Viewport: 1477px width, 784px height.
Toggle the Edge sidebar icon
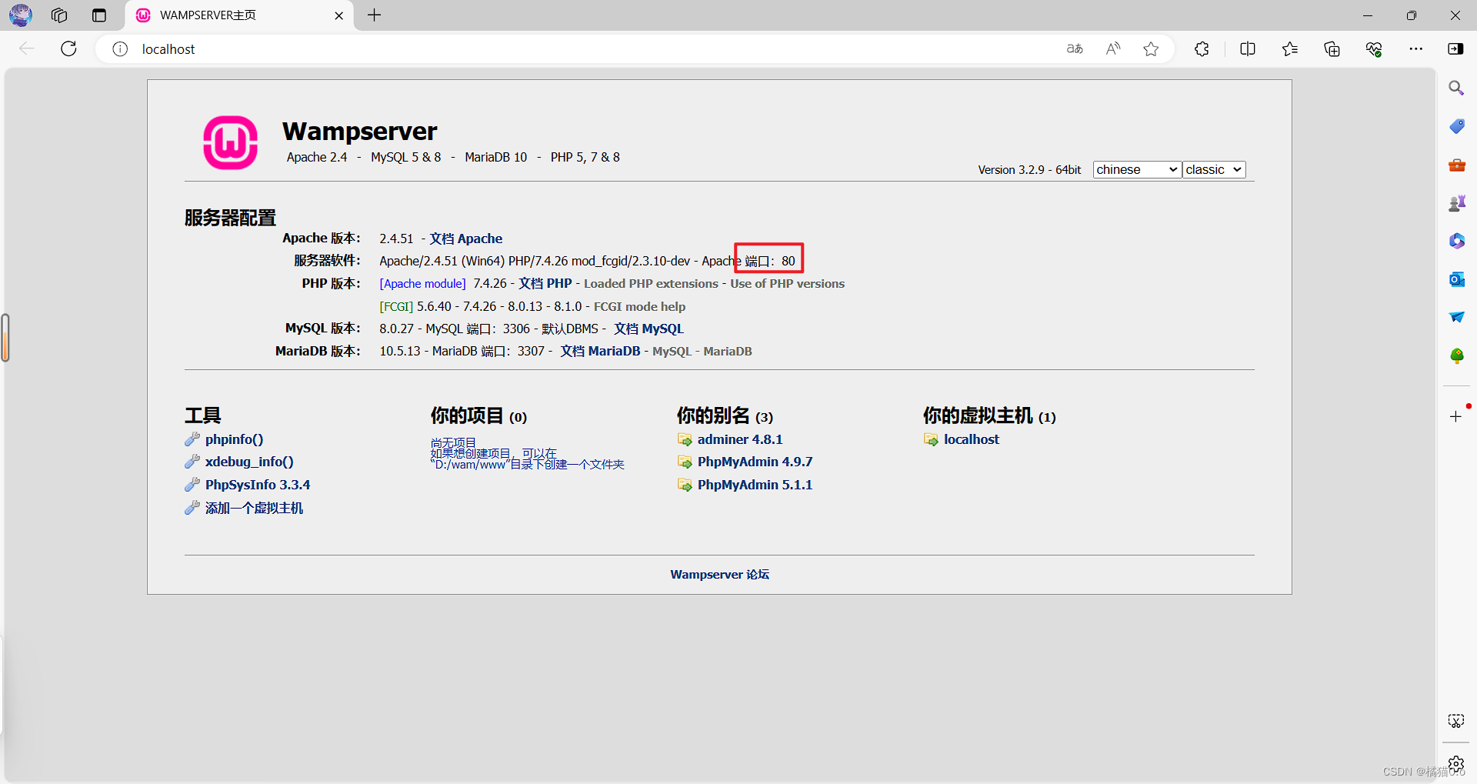point(1455,49)
